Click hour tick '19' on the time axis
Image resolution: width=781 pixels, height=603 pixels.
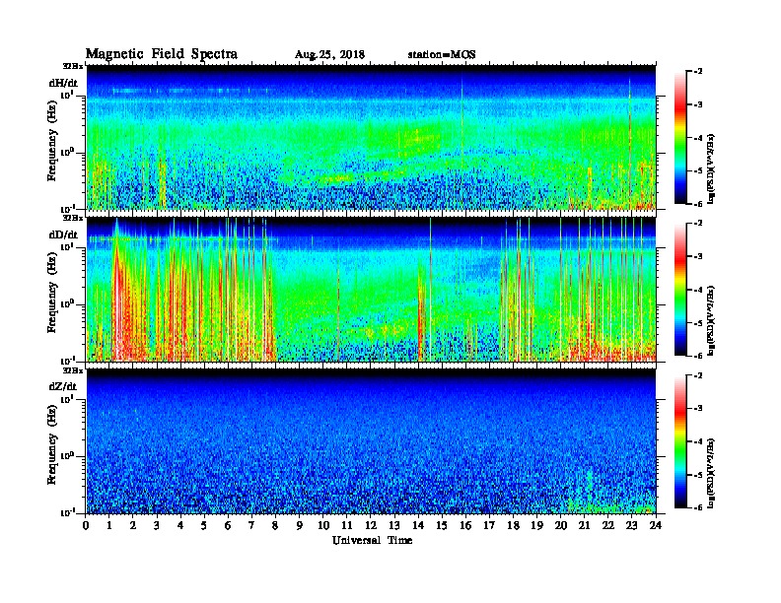click(536, 525)
